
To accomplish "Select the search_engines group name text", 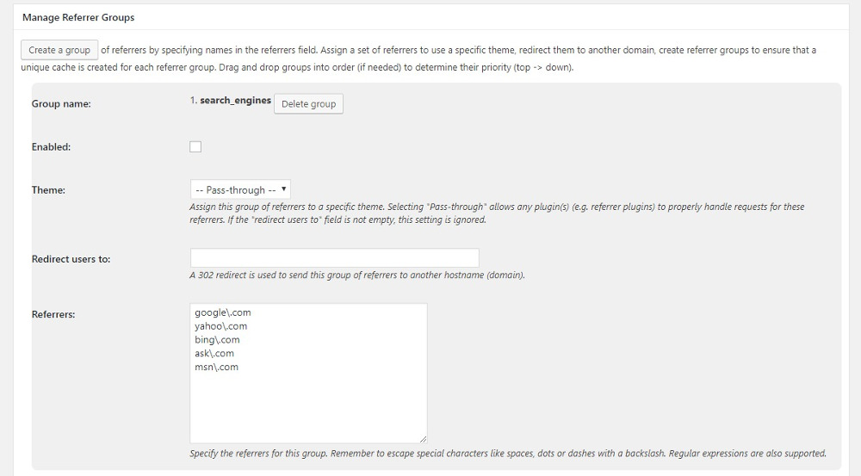I will coord(236,101).
